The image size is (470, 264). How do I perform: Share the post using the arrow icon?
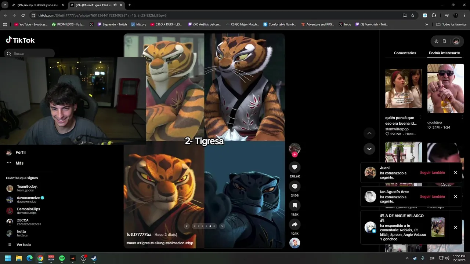click(x=294, y=224)
